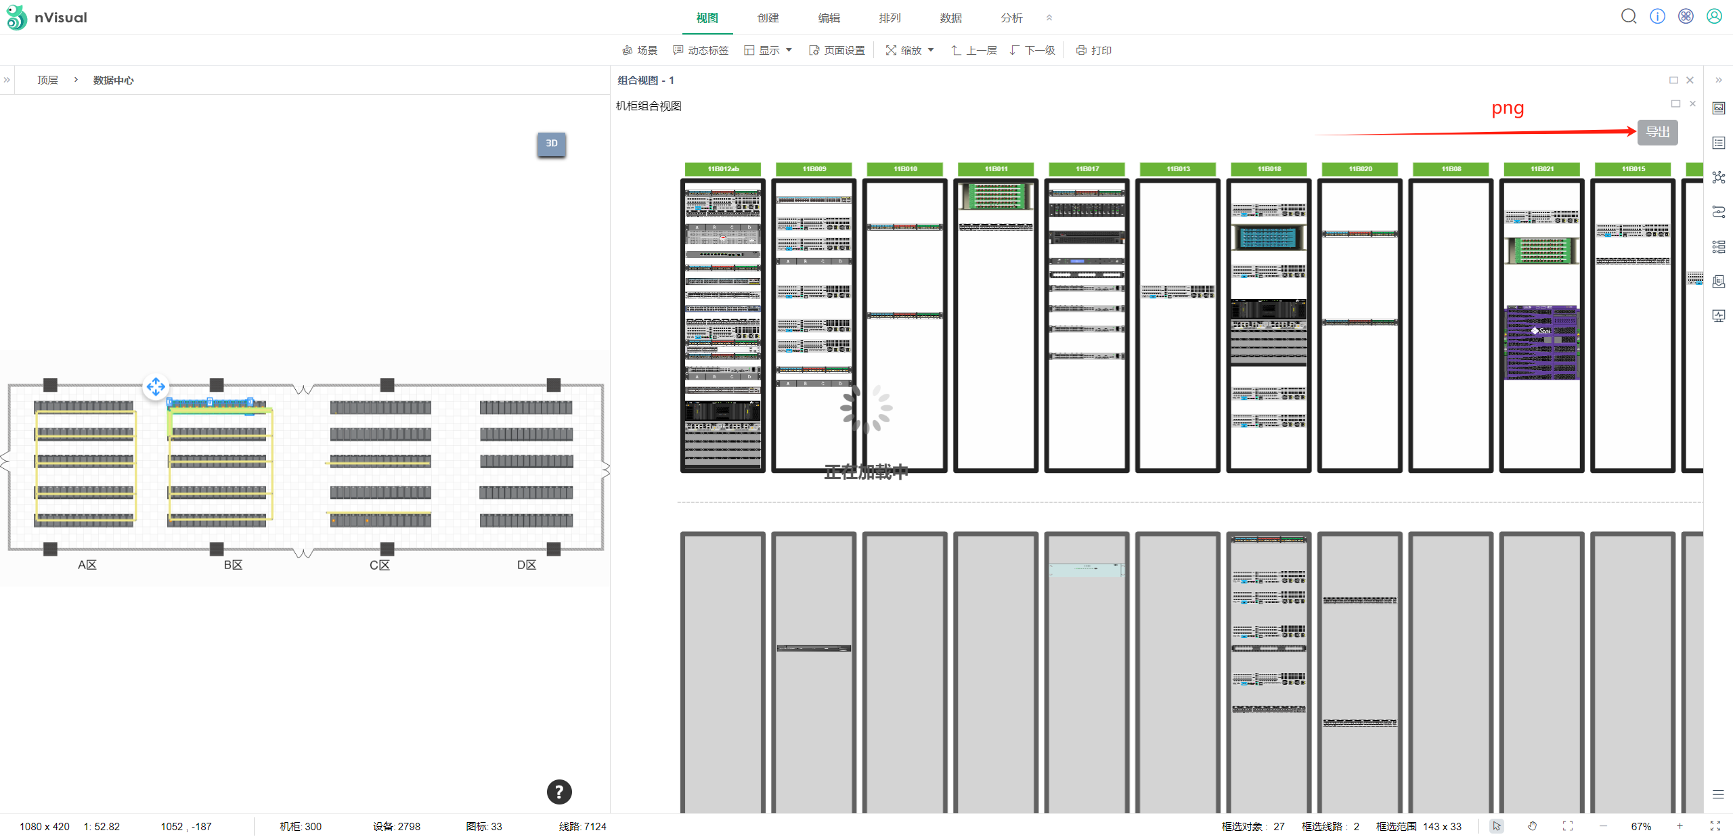Open the topology nodes panel icon
This screenshot has width=1733, height=839.
(x=1718, y=177)
